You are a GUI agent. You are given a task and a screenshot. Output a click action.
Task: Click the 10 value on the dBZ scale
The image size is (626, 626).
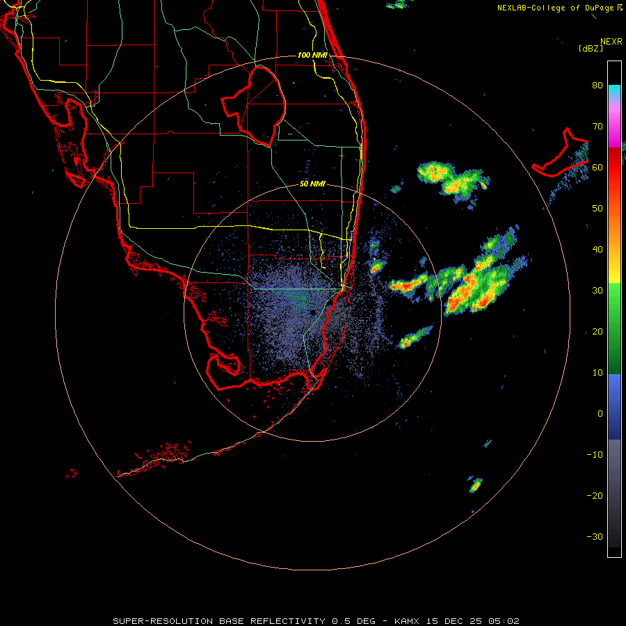[x=597, y=373]
